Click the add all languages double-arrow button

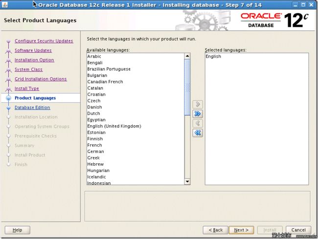(x=198, y=114)
